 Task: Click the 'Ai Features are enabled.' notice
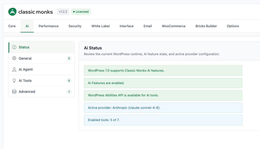tap(163, 83)
